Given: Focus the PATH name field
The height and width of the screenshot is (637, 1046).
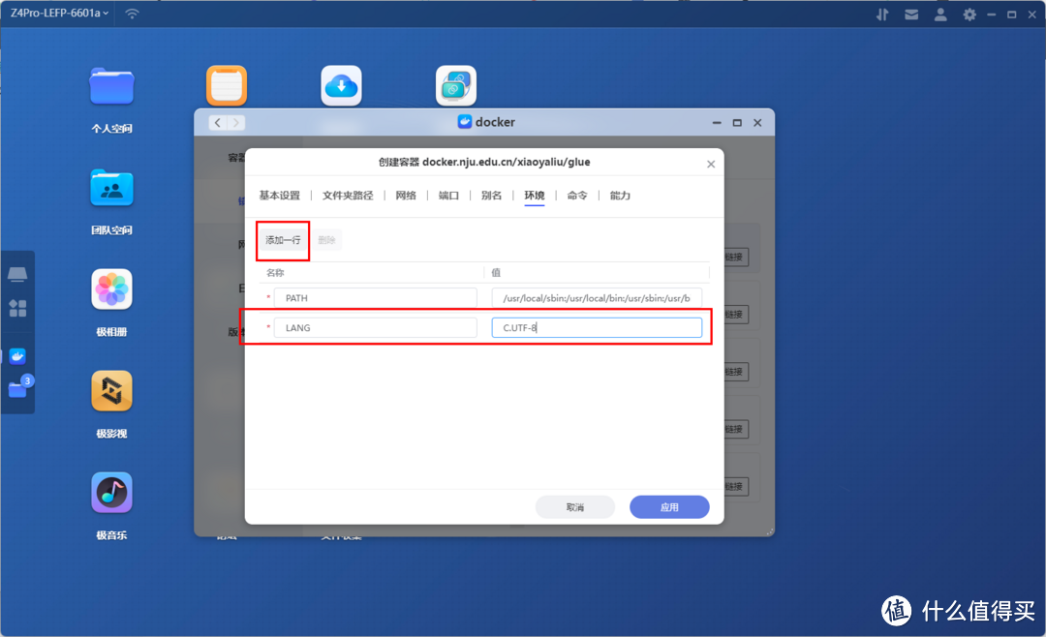Looking at the screenshot, I should click(x=376, y=298).
